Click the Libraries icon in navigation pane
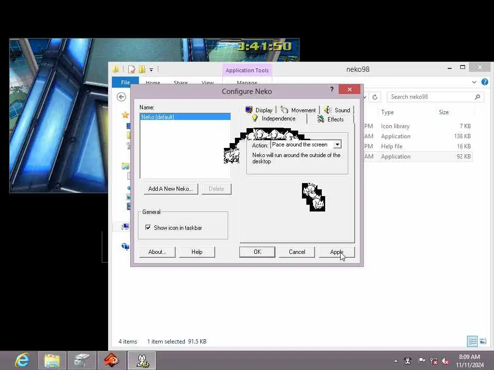 125,166
